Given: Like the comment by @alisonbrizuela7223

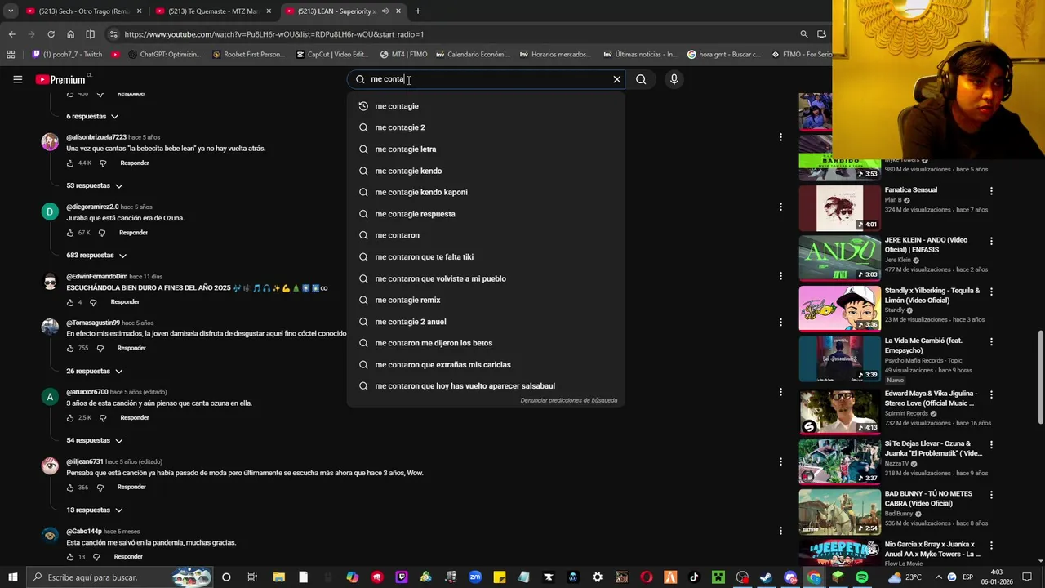Looking at the screenshot, I should (x=70, y=163).
